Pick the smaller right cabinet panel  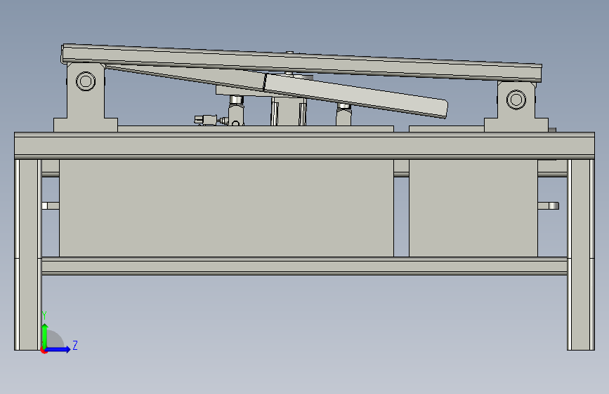tap(473, 208)
